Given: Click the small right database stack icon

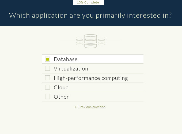Looking at the screenshot, I should [x=101, y=41].
